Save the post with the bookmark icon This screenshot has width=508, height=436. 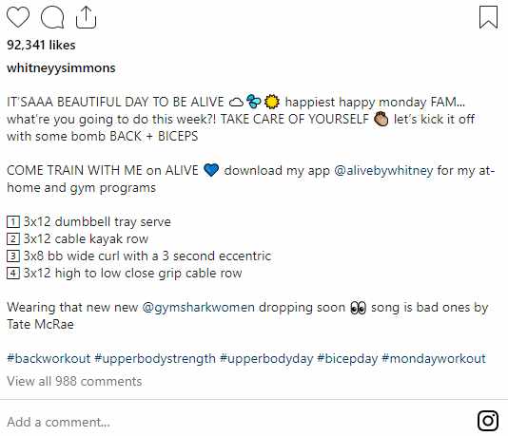pyautogui.click(x=488, y=17)
